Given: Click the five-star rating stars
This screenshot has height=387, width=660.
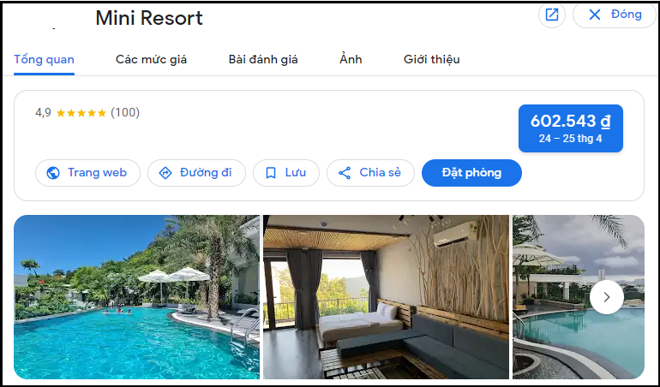Looking at the screenshot, I should click(x=81, y=113).
